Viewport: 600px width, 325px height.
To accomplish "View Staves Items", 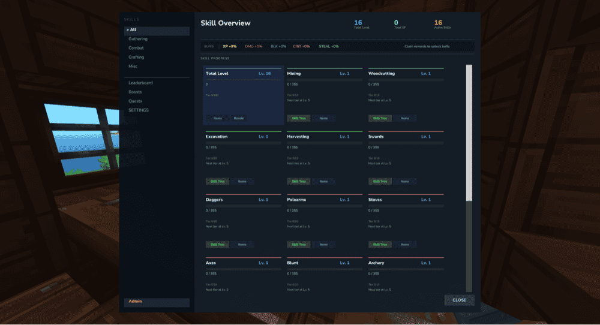I will pos(405,245).
